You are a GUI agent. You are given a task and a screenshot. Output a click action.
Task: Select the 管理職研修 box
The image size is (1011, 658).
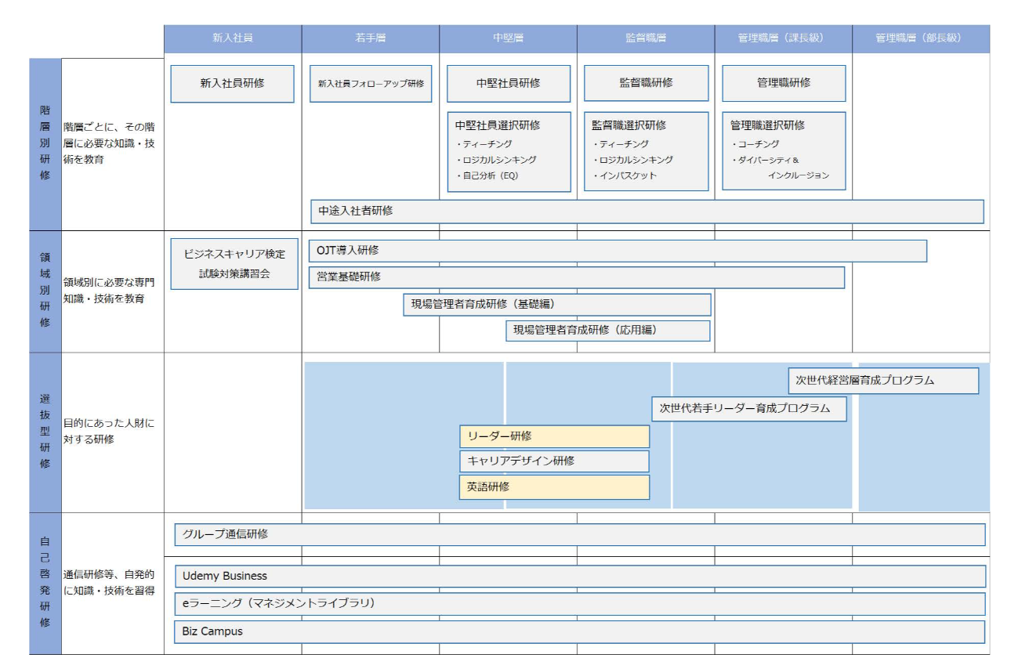784,83
